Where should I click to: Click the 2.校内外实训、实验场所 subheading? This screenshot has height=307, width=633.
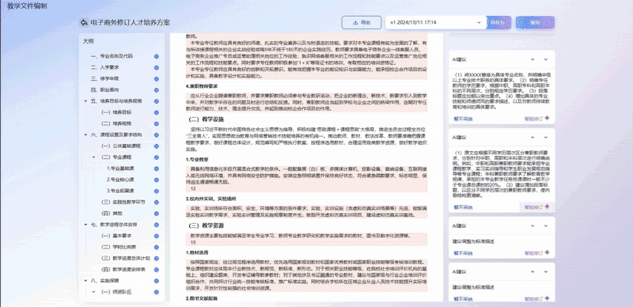point(211,199)
